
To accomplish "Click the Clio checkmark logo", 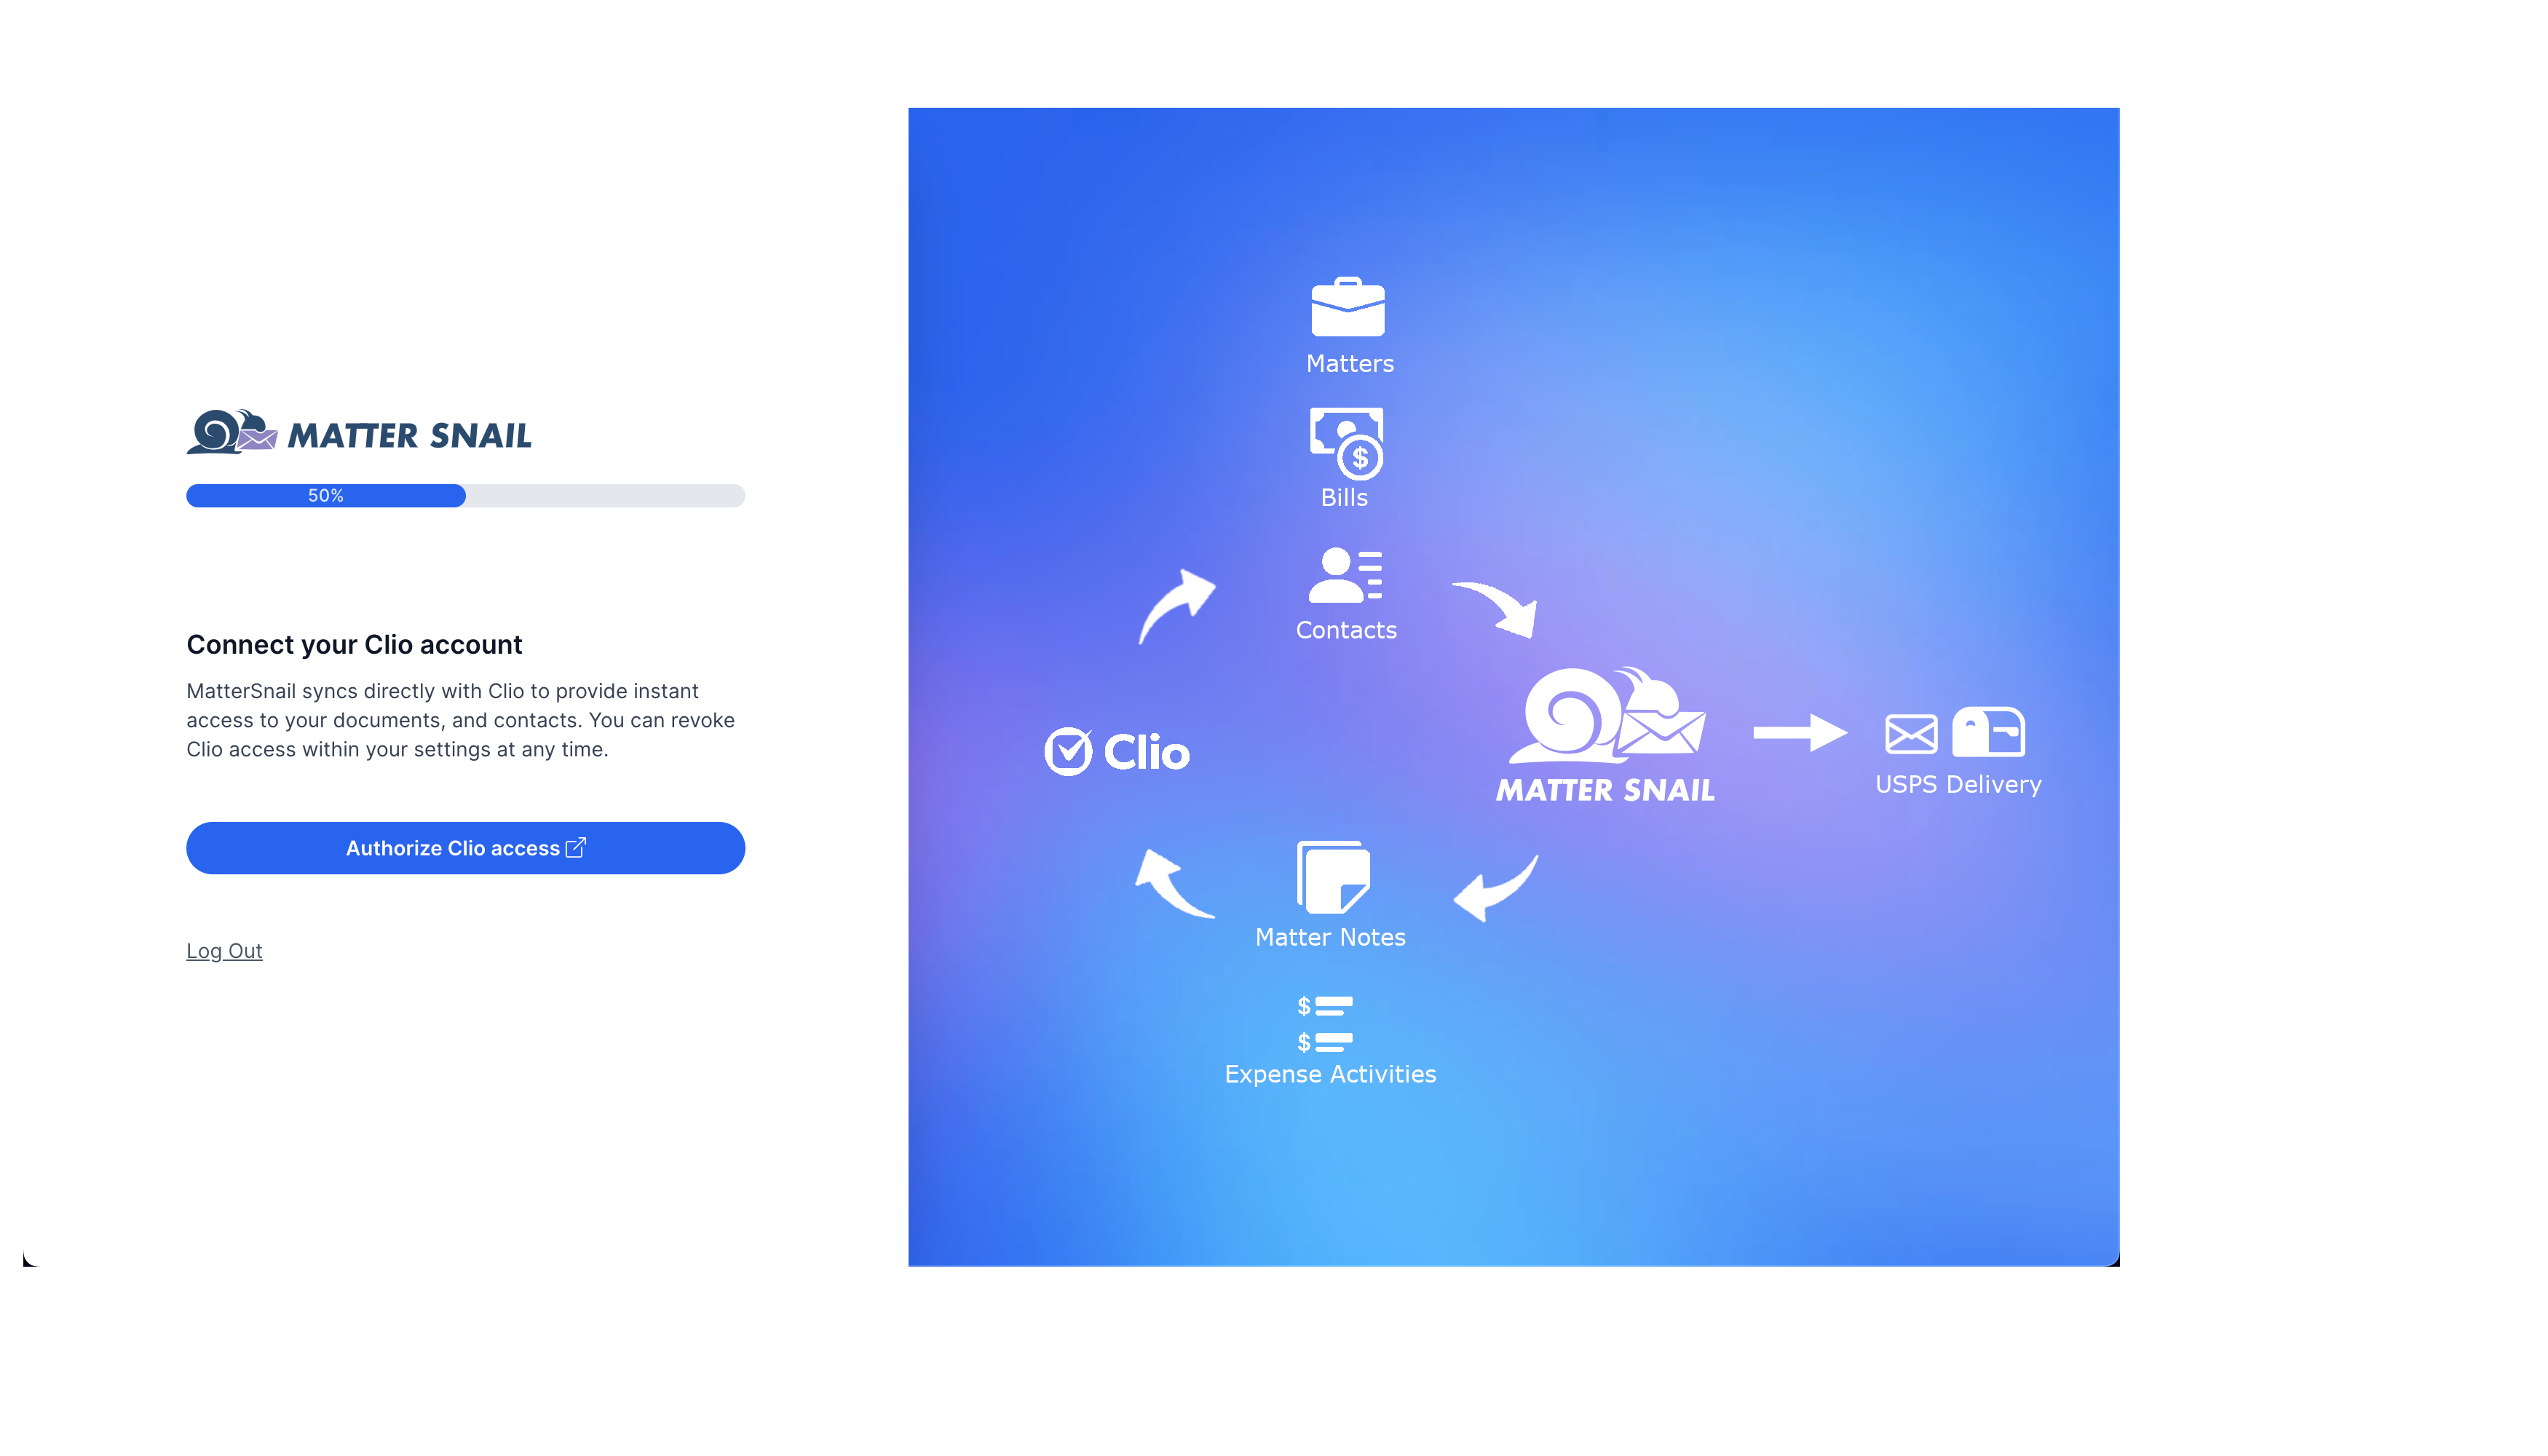I will (1068, 751).
